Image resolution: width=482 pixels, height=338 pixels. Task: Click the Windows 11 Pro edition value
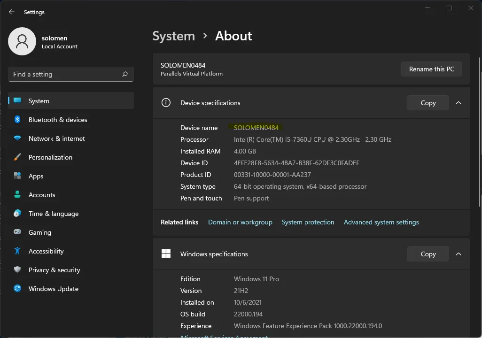click(257, 279)
